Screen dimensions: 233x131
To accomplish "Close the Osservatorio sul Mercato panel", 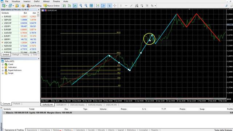I will [x=39, y=10].
